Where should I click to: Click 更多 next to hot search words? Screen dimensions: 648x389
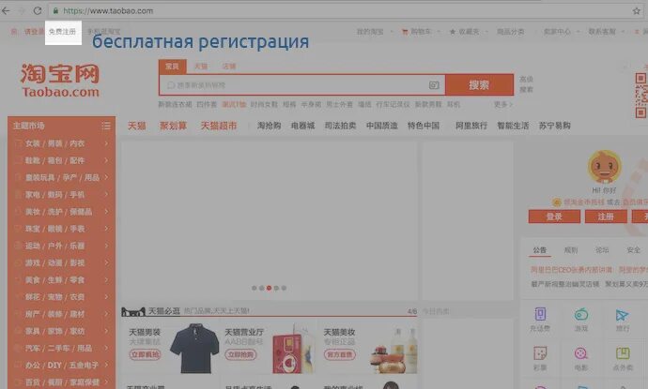tap(503, 105)
